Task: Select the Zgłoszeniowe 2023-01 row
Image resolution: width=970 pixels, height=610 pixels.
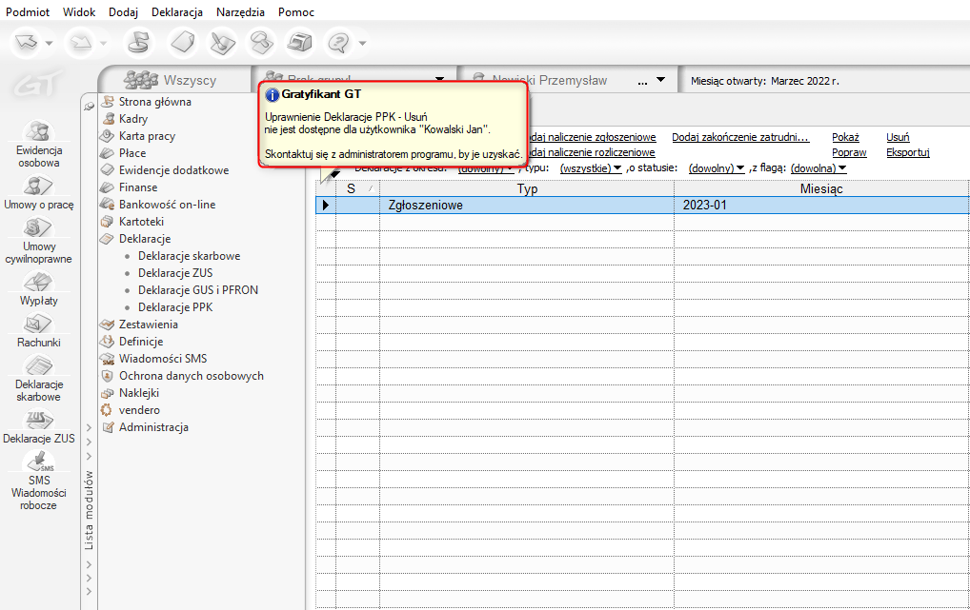Action: 526,205
